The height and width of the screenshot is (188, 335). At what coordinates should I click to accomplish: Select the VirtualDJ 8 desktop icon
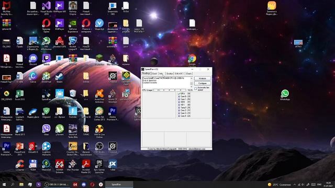[x=33, y=148]
